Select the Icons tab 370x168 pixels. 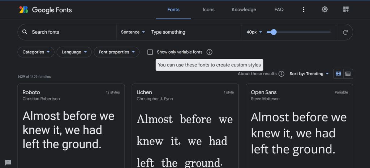coord(208,10)
